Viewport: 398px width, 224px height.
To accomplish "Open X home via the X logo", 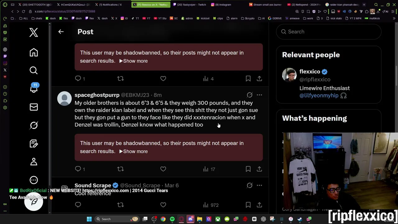I will tap(34, 32).
